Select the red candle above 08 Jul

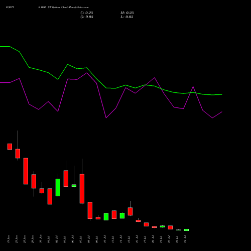tap(90, 210)
